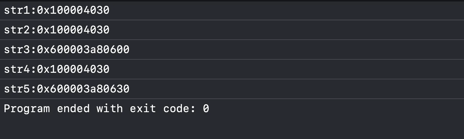Screen dimensions: 464x139
Task: Click the word 'Program' in last line
Action: coord(27,109)
